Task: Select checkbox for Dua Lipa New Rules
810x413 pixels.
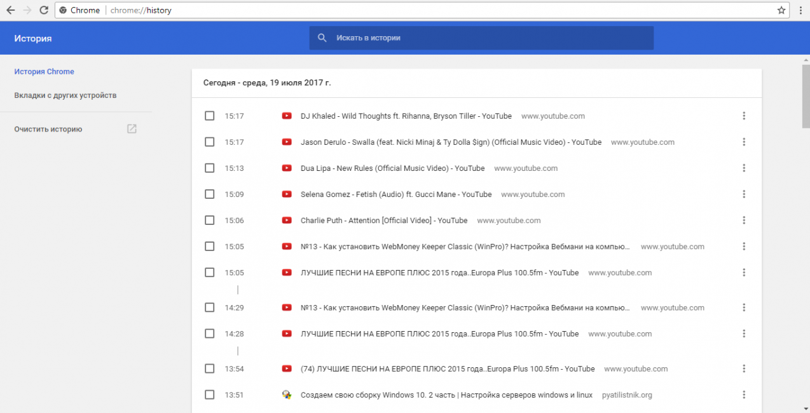Action: [x=209, y=168]
